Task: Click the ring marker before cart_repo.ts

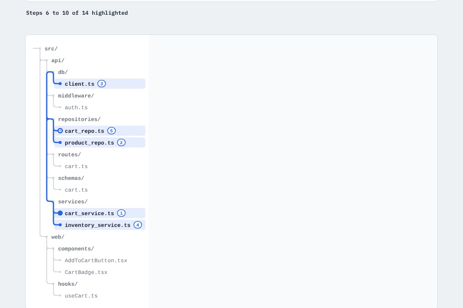Action: [x=60, y=131]
